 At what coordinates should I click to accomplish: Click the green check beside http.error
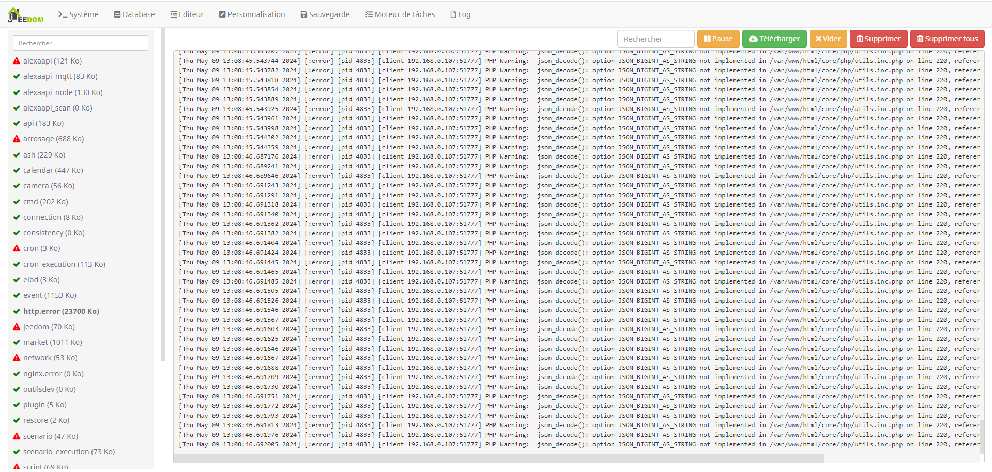(x=17, y=311)
